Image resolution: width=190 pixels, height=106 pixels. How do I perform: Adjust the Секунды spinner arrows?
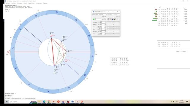click(105, 22)
